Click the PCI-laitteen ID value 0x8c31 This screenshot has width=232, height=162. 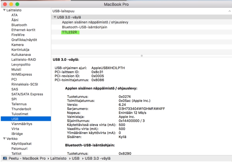click(x=97, y=72)
